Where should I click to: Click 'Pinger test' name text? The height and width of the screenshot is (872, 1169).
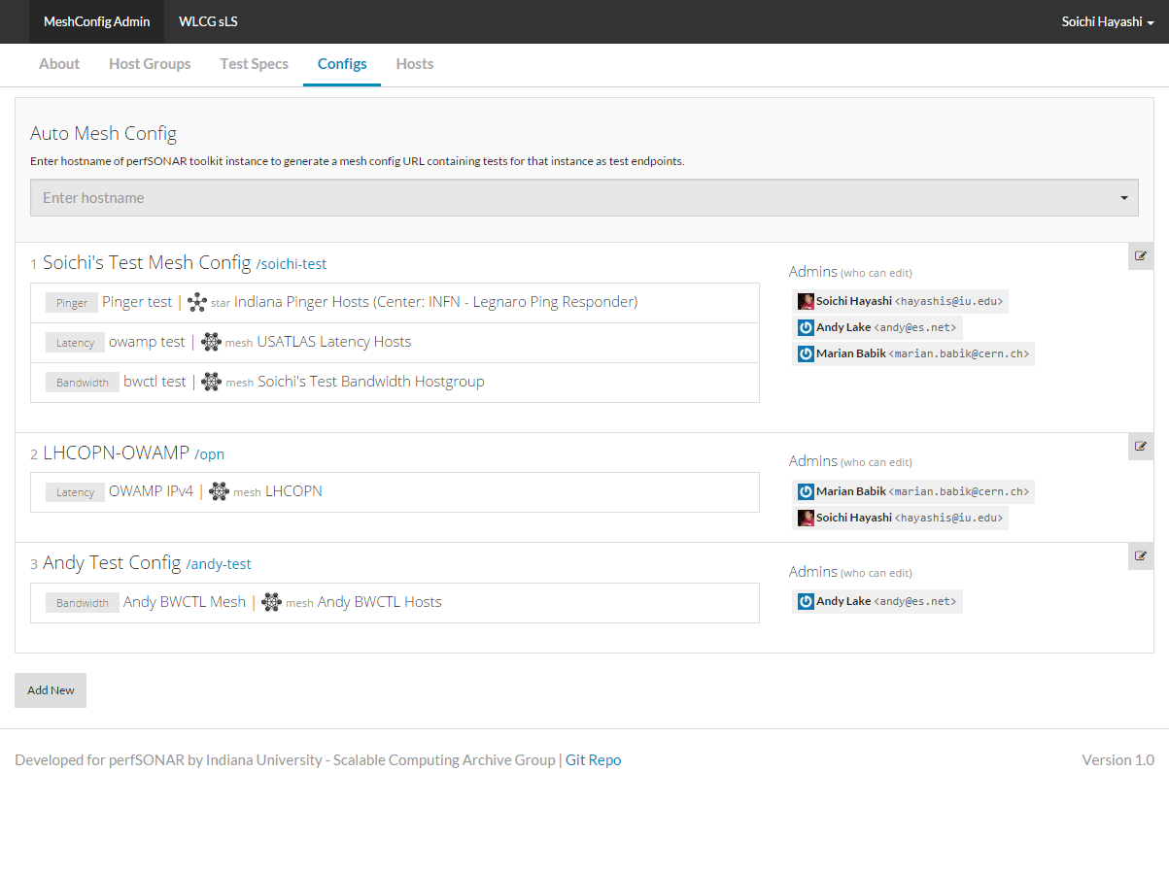pos(137,302)
